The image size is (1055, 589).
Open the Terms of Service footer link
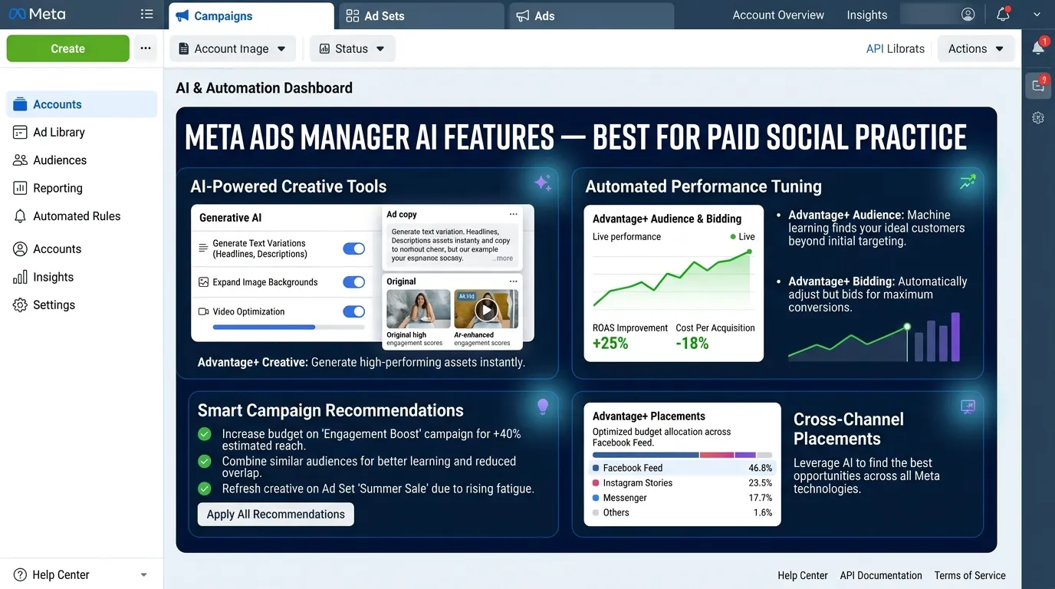click(x=970, y=575)
